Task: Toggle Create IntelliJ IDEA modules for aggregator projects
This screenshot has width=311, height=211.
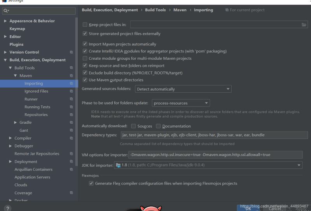Action: [85, 51]
